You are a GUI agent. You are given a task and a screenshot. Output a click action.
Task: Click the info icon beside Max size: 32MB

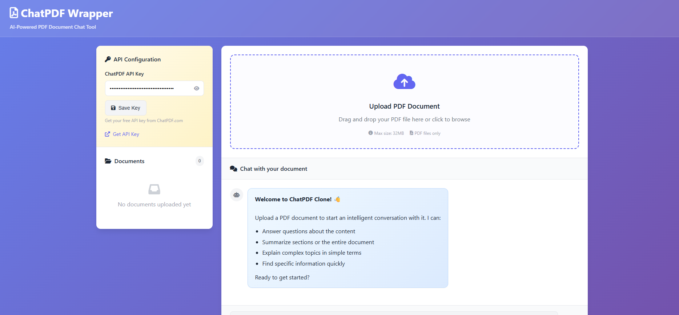[x=371, y=133]
